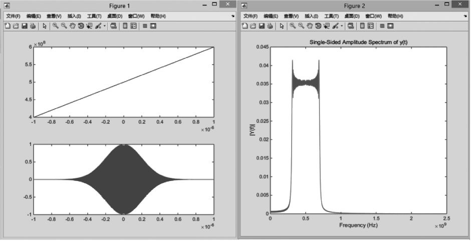
Task: Insert Colorbar icon in Figure 1 toolbar
Action: point(125,26)
